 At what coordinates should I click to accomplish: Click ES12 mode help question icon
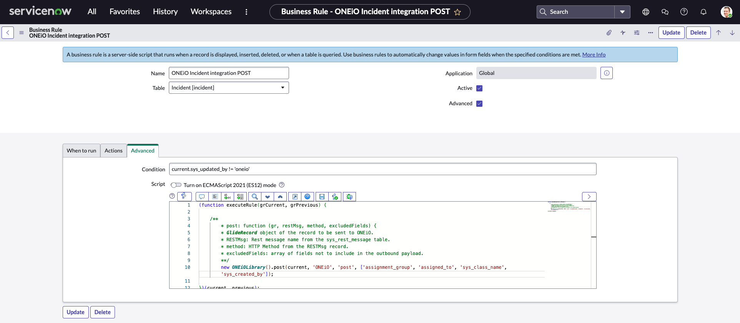(x=281, y=185)
